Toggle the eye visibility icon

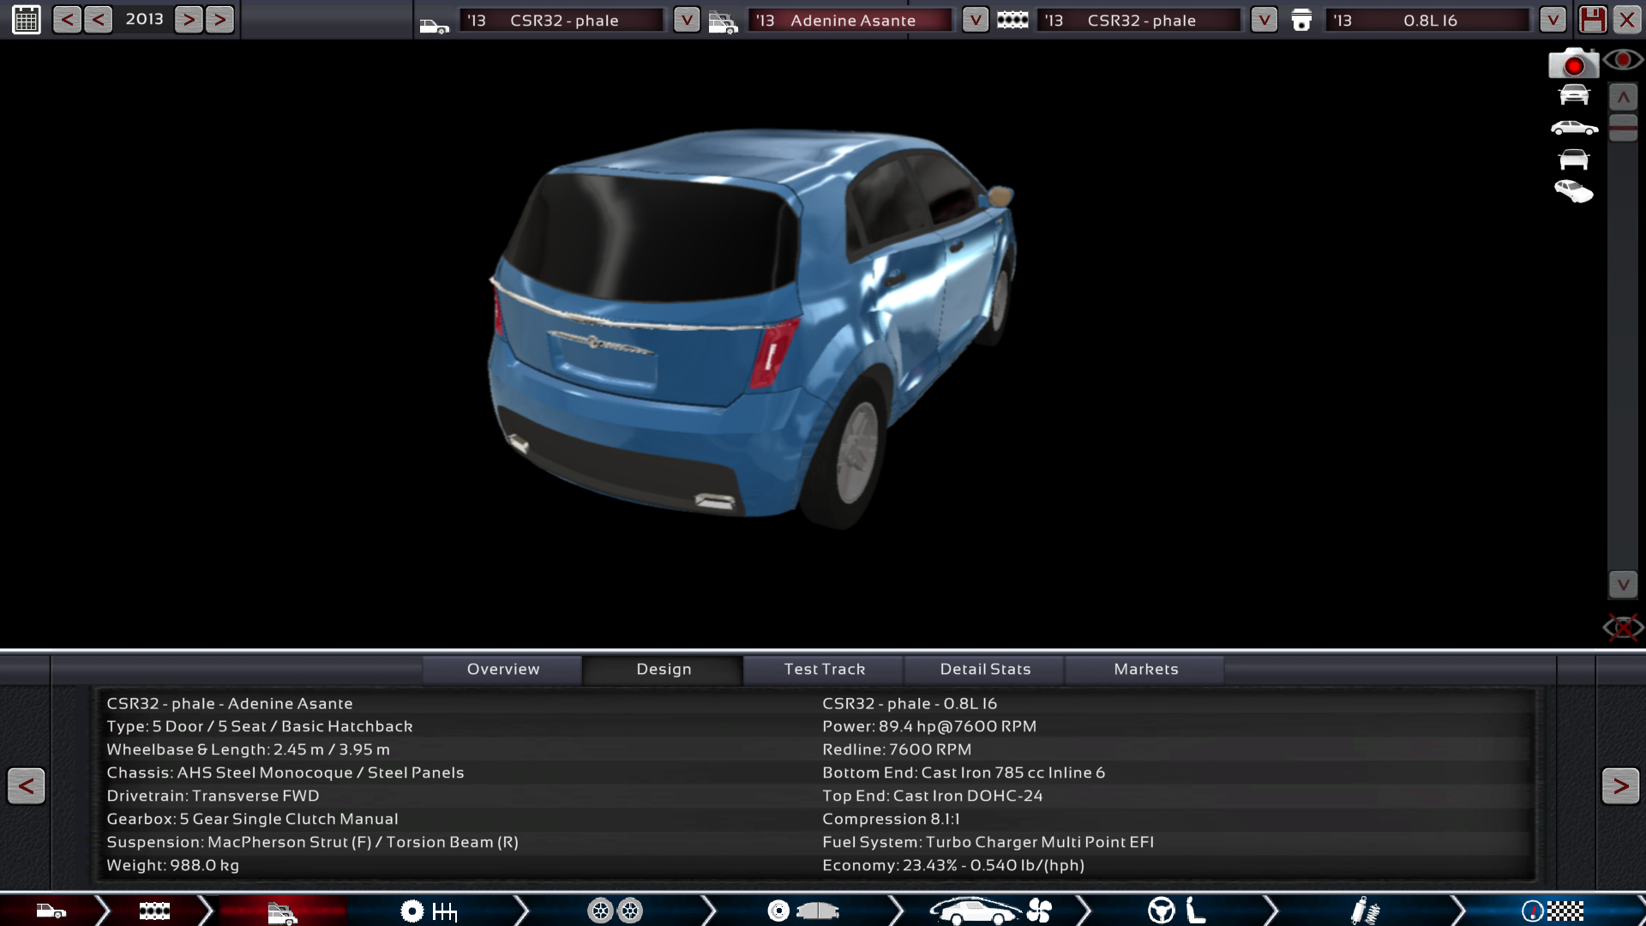tap(1623, 60)
